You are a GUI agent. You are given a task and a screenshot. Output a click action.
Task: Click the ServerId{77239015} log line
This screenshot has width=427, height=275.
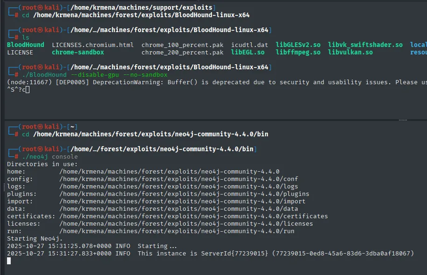[x=210, y=253]
